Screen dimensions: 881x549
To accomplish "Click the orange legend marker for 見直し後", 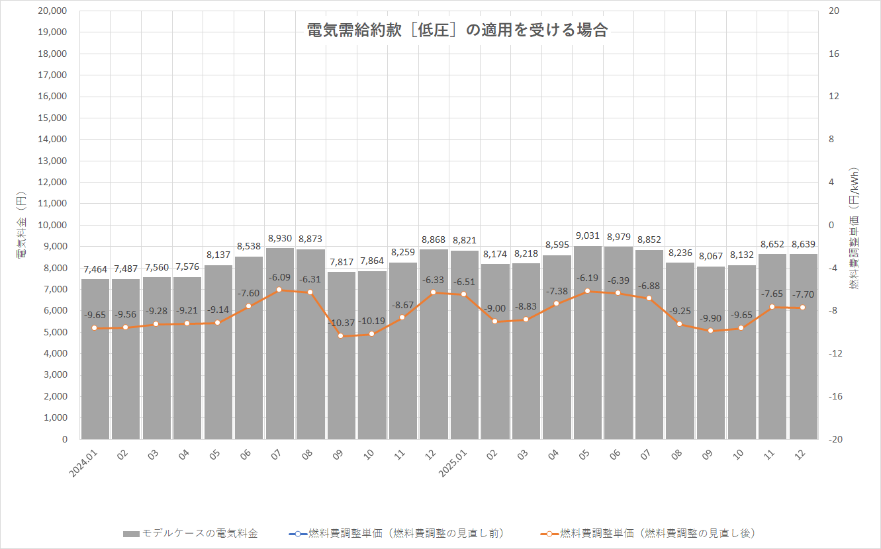I will pyautogui.click(x=549, y=534).
